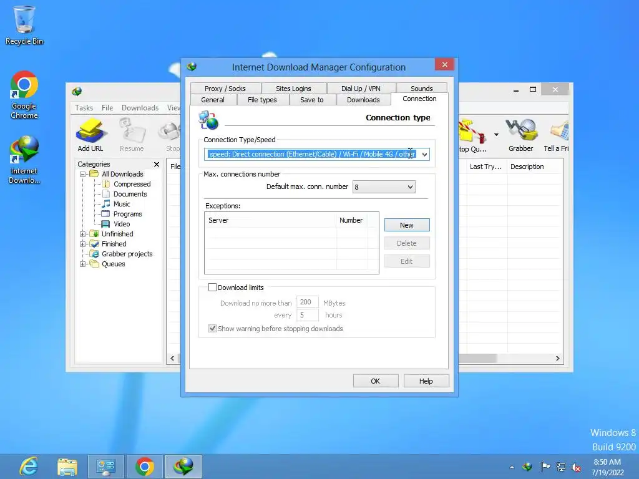
Task: Expand the Queues tree node
Action: tap(83, 264)
